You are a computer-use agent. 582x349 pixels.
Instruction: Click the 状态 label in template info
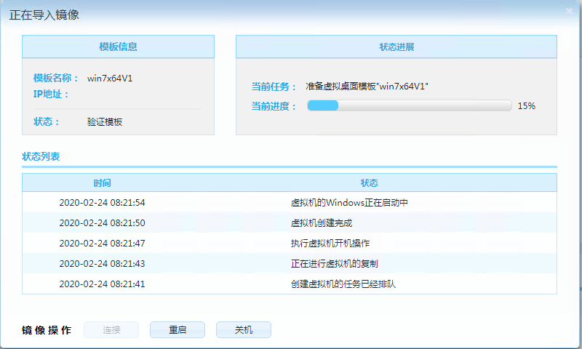(47, 121)
